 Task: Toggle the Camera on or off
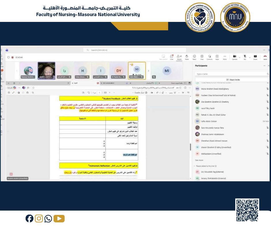[x=234, y=57]
